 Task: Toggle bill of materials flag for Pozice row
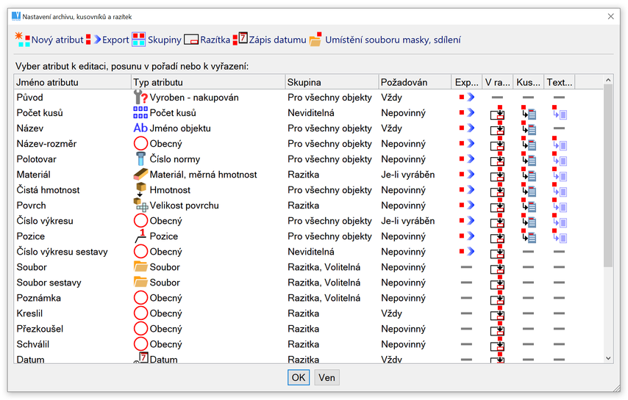[529, 236]
